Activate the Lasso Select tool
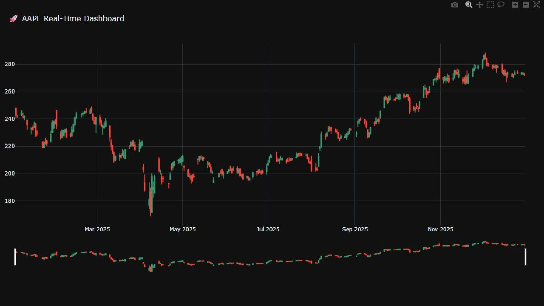Screen dimensions: 544x306 pos(500,5)
